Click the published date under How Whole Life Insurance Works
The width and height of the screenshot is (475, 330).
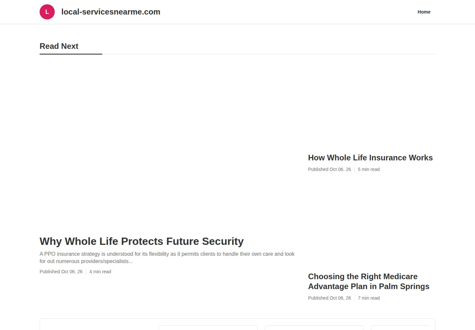point(330,169)
